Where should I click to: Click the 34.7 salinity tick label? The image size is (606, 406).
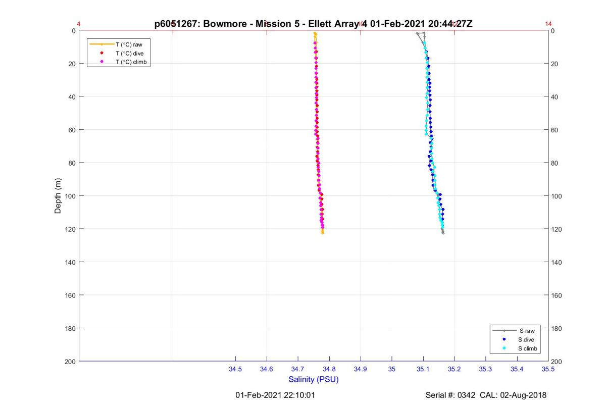pos(298,369)
